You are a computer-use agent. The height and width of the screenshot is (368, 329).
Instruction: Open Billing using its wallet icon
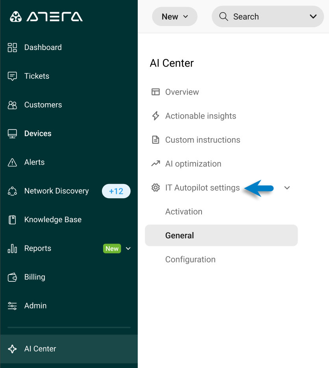click(12, 277)
